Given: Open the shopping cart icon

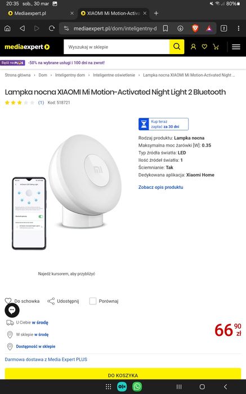Looking at the screenshot, I should [216, 47].
